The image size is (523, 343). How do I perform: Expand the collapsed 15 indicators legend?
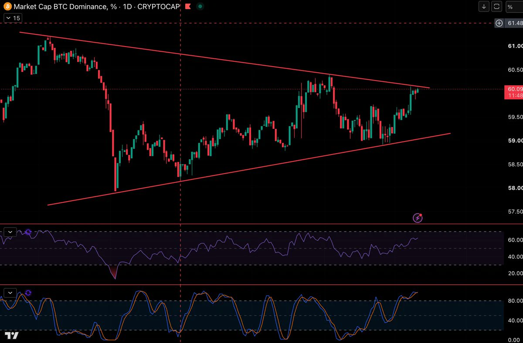pos(13,18)
